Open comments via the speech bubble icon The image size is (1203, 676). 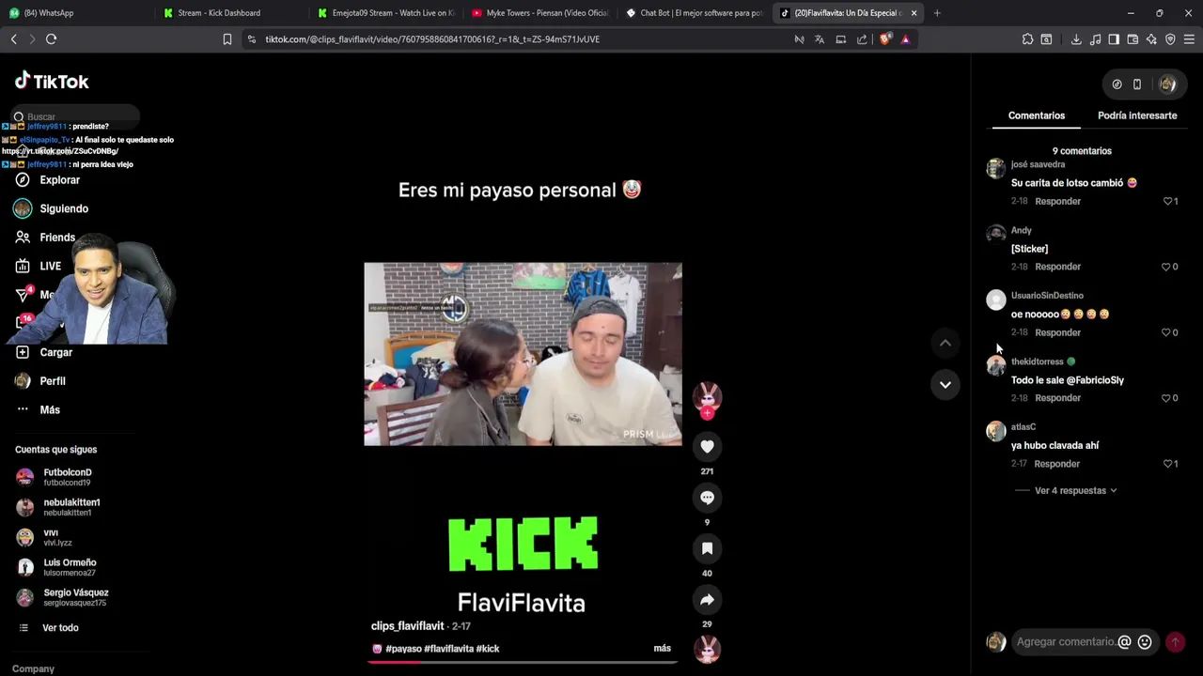pos(707,498)
